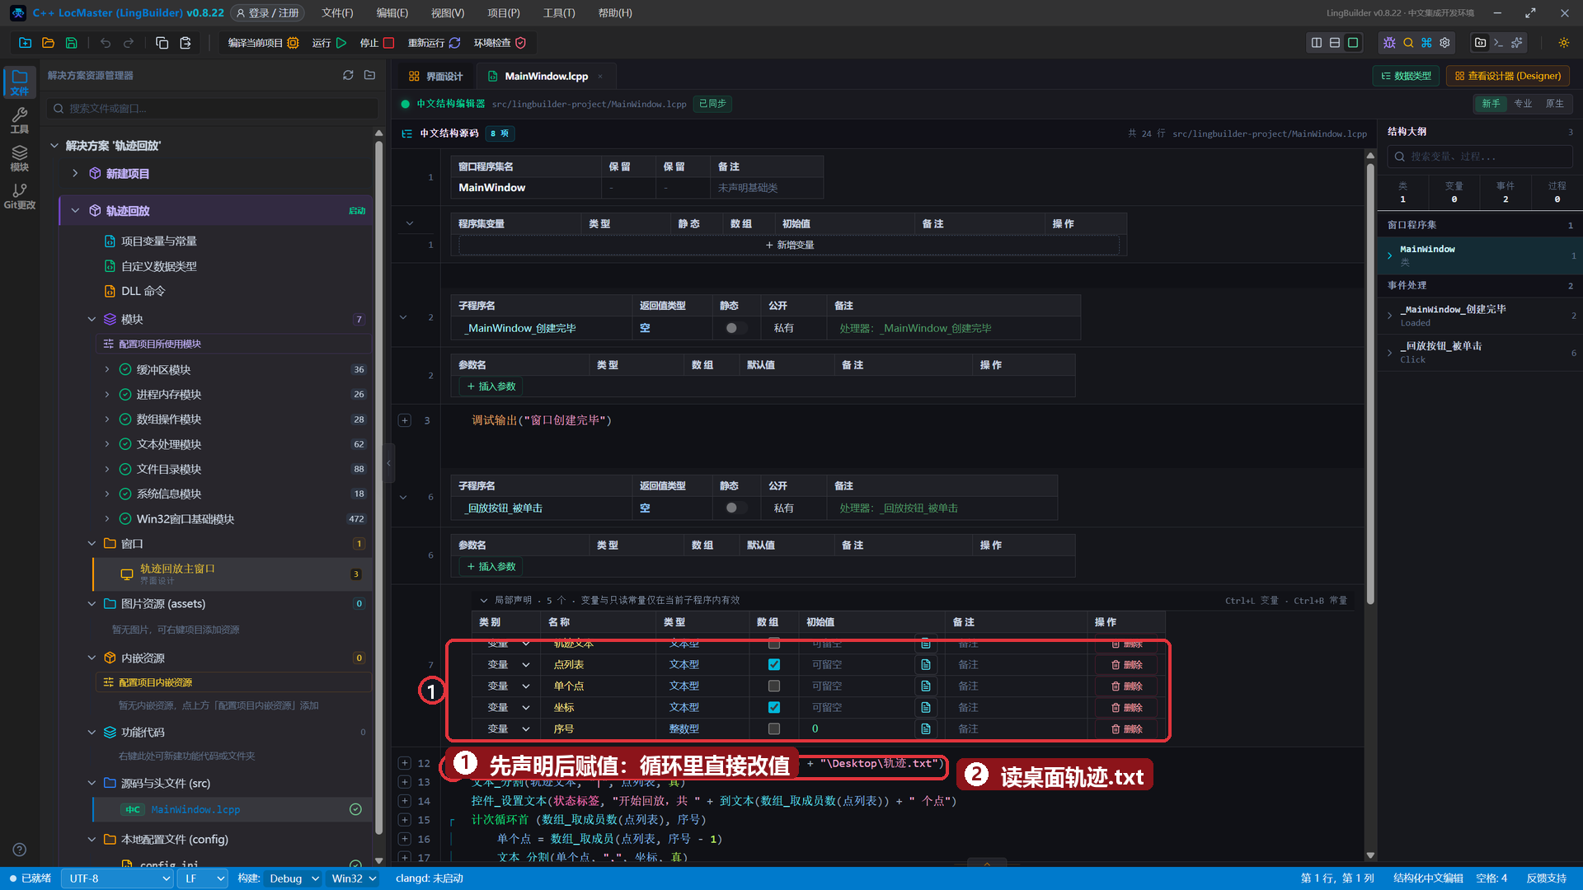The height and width of the screenshot is (890, 1583).
Task: Click the undo arrow icon
Action: click(106, 43)
